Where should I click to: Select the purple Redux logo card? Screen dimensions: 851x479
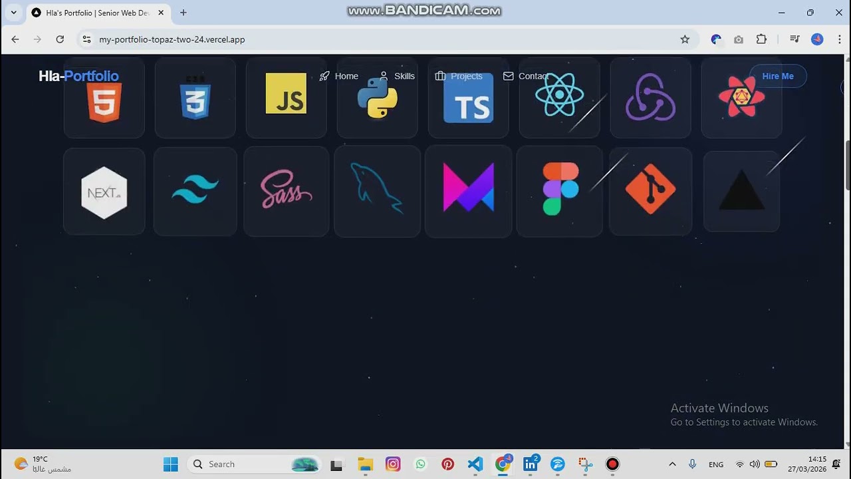[650, 98]
